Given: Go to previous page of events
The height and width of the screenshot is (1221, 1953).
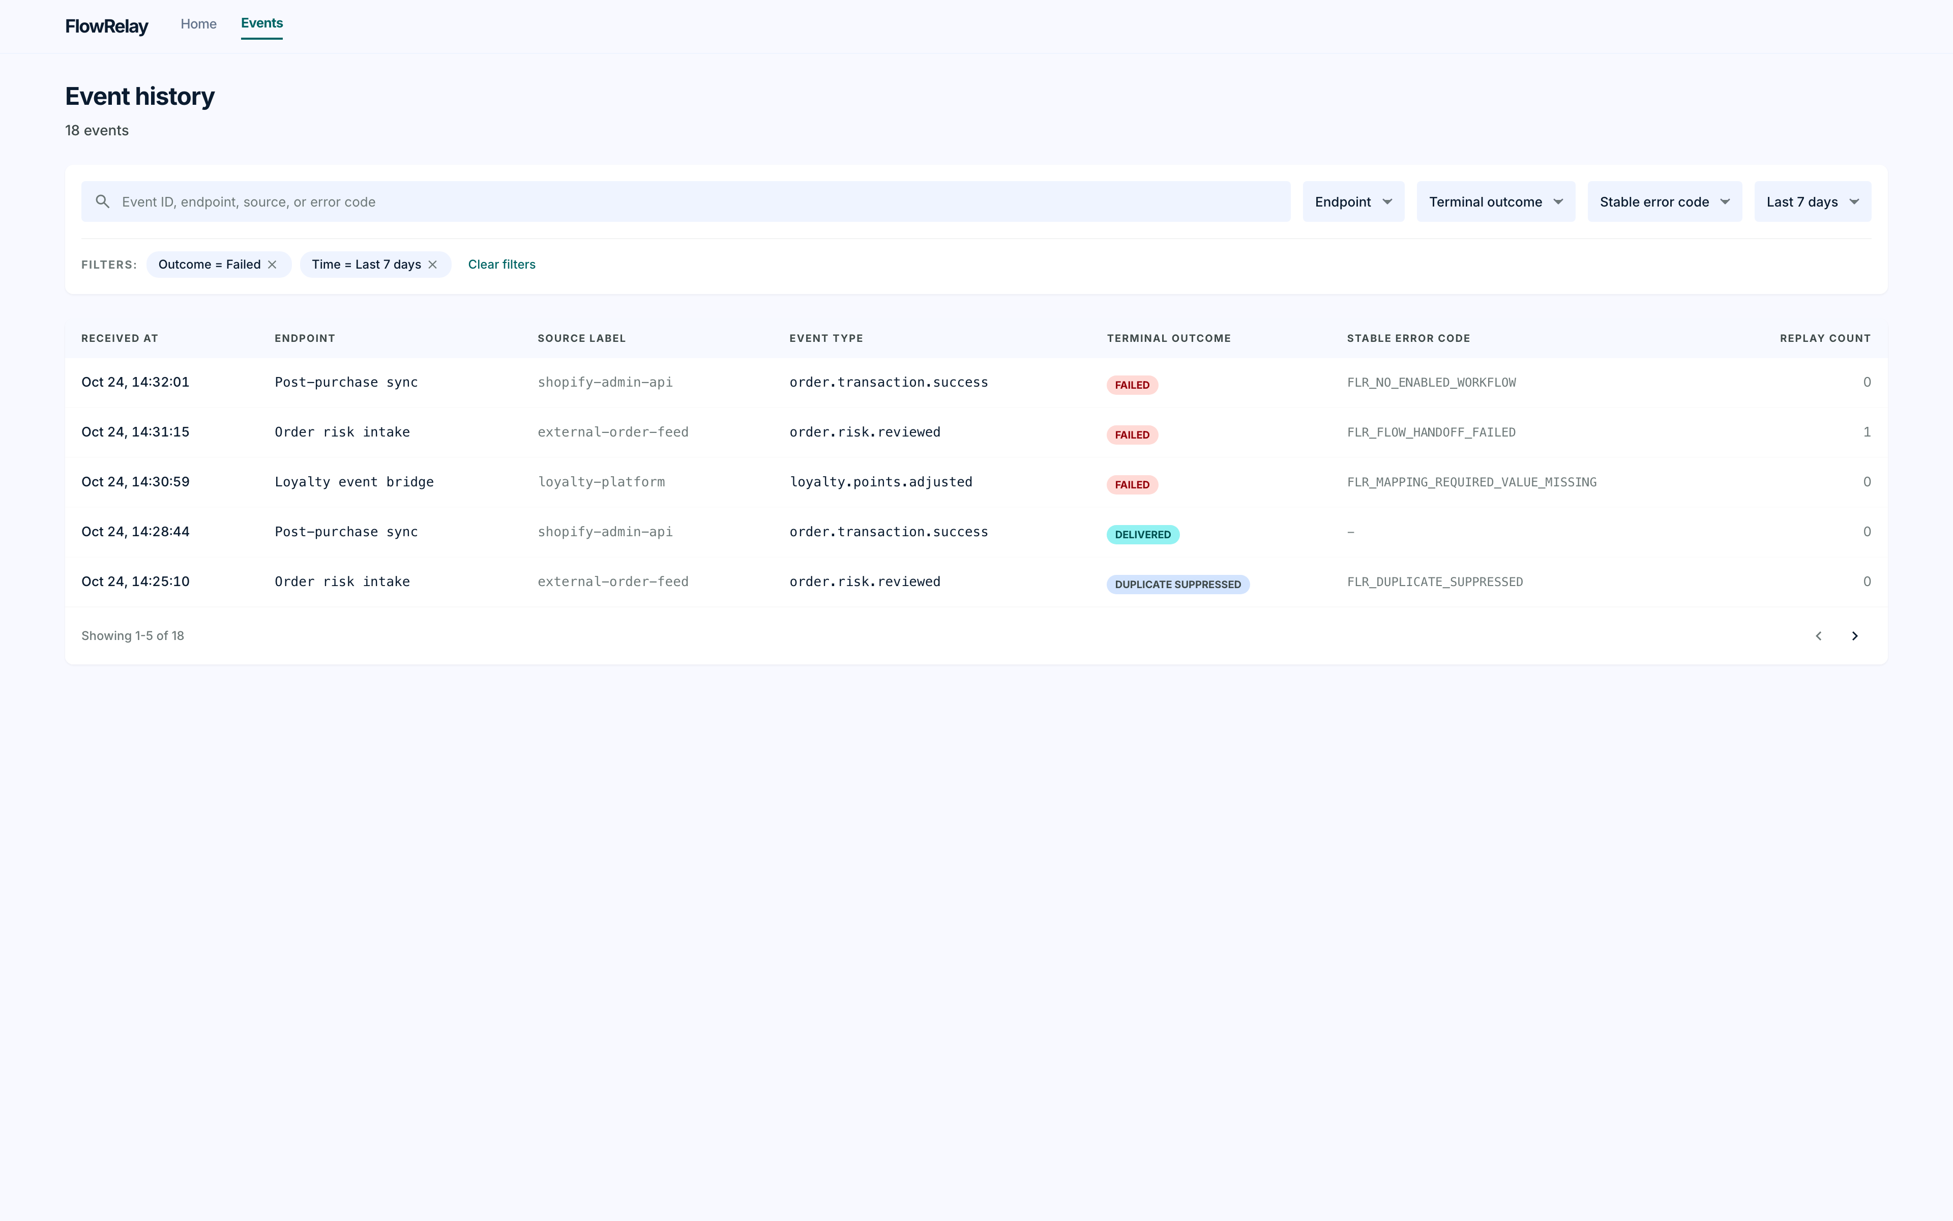Looking at the screenshot, I should pos(1818,635).
